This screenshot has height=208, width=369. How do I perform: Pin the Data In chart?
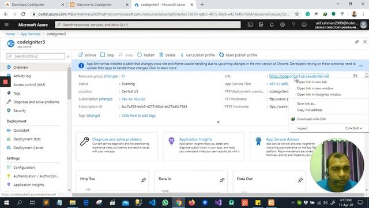[x=221, y=180]
